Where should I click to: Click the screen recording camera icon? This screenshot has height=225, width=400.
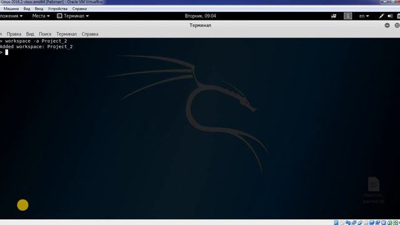pos(334,16)
